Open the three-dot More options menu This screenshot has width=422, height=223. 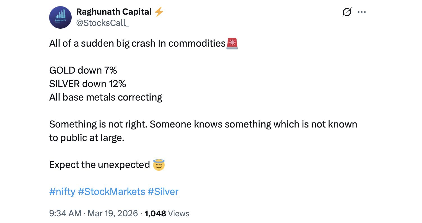[362, 12]
